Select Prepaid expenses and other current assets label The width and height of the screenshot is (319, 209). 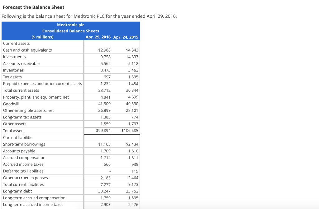point(42,83)
